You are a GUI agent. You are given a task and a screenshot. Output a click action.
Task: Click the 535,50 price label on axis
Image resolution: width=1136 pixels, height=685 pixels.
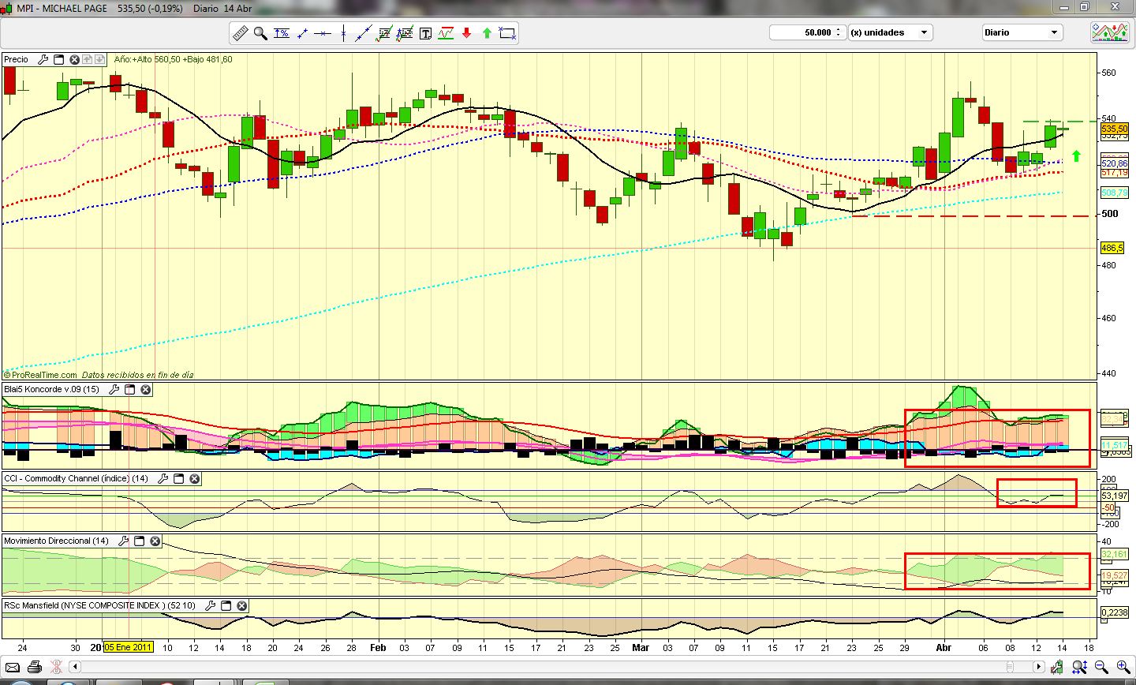1114,129
